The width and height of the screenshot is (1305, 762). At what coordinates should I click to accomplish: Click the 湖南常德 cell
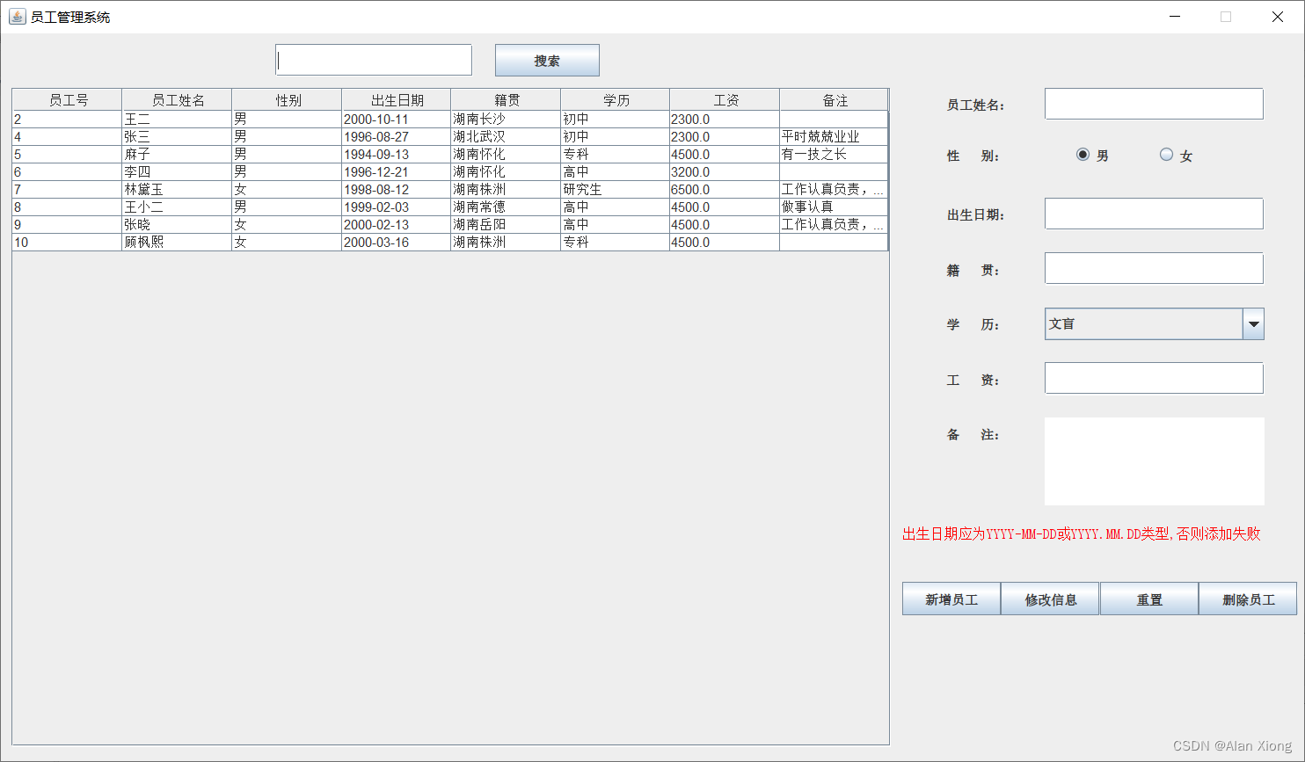click(x=506, y=207)
